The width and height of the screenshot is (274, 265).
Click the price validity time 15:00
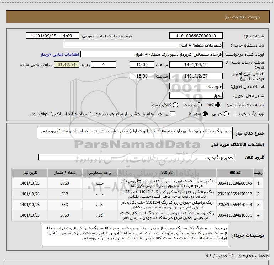[x=142, y=76]
